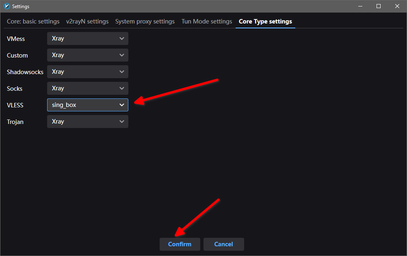The height and width of the screenshot is (256, 407).
Task: Click the Socks label text
Action: point(15,89)
